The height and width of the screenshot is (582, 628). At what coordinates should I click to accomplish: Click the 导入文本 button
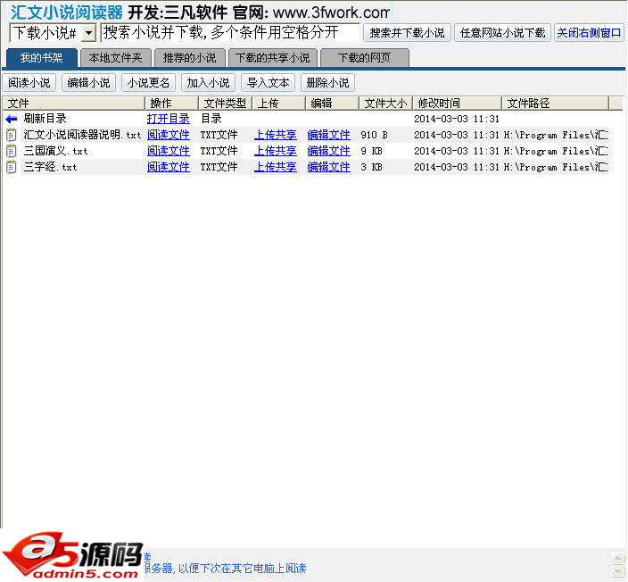point(268,83)
